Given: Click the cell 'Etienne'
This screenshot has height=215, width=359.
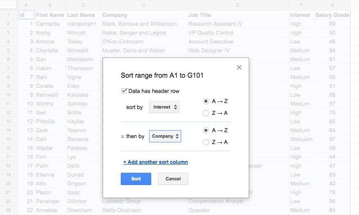Looking at the screenshot, I should 50,175.
